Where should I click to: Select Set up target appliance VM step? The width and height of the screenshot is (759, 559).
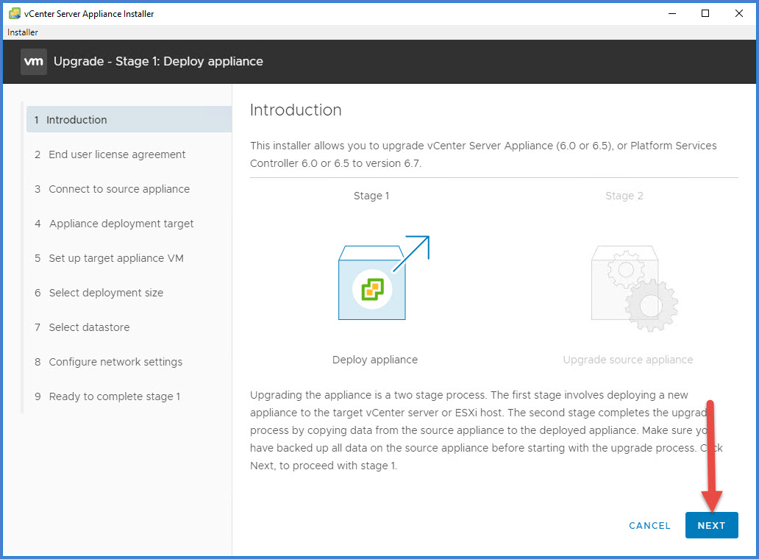pos(116,258)
